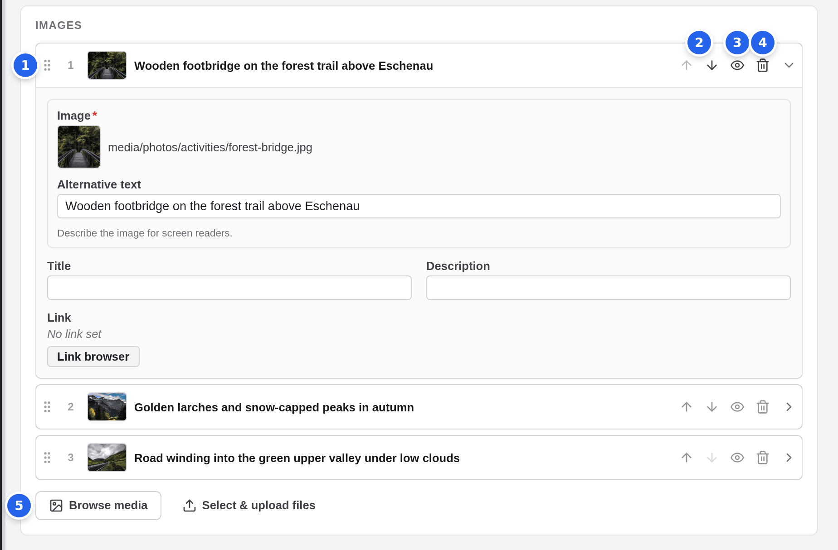Delete the Golden larches image item

763,407
